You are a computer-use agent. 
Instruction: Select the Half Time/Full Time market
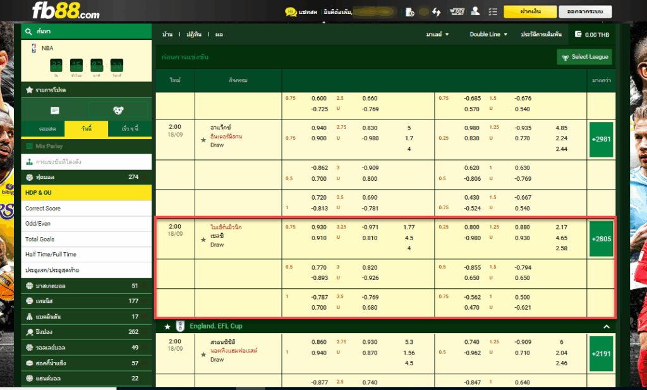(86, 255)
